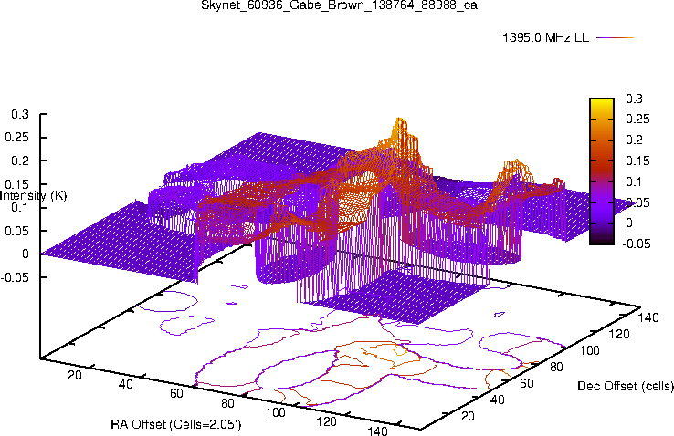Select the 140 tick on the Dec Offset axis
The height and width of the screenshot is (436, 674).
click(648, 317)
